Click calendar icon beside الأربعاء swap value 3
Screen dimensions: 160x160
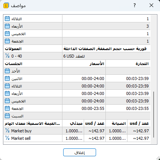pyautogui.click(x=7, y=26)
